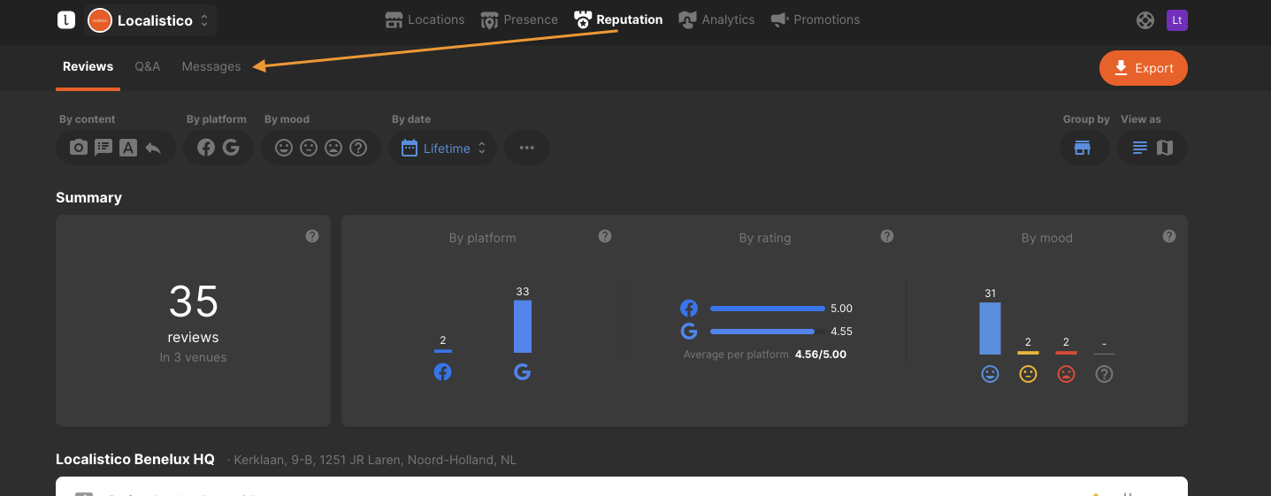Click the Export button
1271x496 pixels.
pos(1144,68)
